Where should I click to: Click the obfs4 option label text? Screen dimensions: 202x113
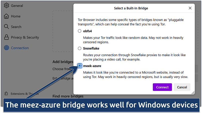(88, 31)
